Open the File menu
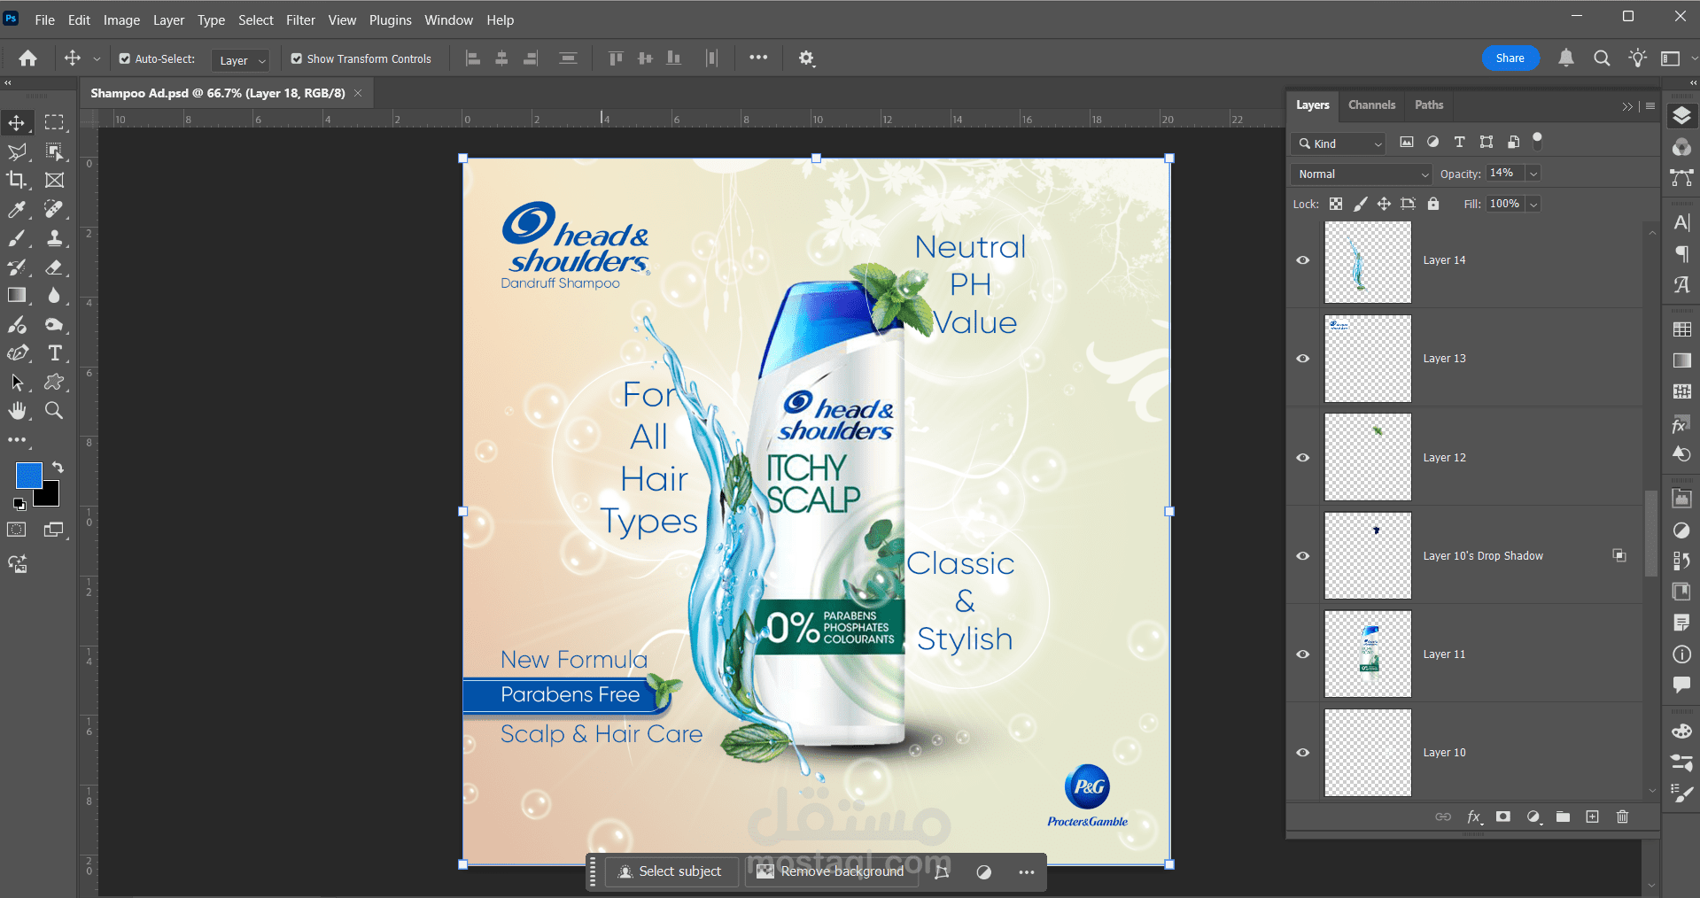1700x898 pixels. [x=45, y=19]
